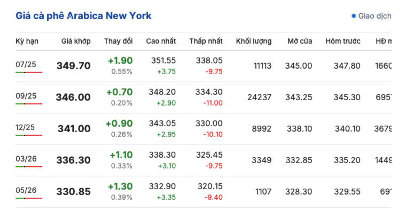Click the Thấp nhất column header
The width and height of the screenshot is (406, 210).
pyautogui.click(x=206, y=41)
